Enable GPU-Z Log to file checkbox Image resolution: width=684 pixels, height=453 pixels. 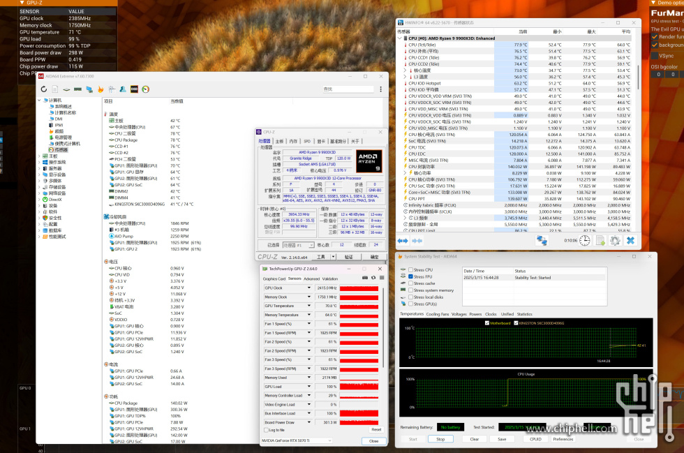tap(266, 430)
